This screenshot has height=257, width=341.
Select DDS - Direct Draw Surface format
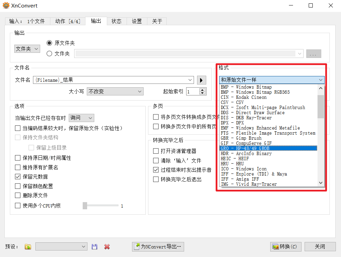tap(269, 112)
